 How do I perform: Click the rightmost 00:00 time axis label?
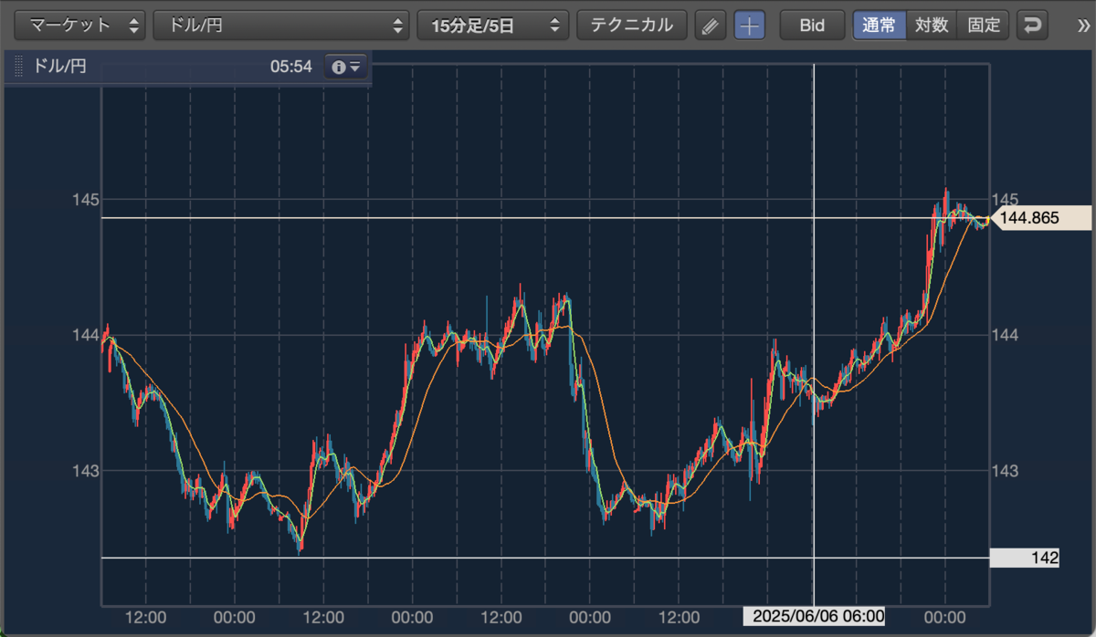[x=945, y=617]
